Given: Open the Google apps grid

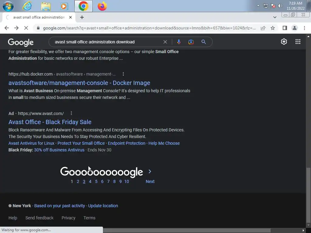Looking at the screenshot, I should [x=298, y=42].
